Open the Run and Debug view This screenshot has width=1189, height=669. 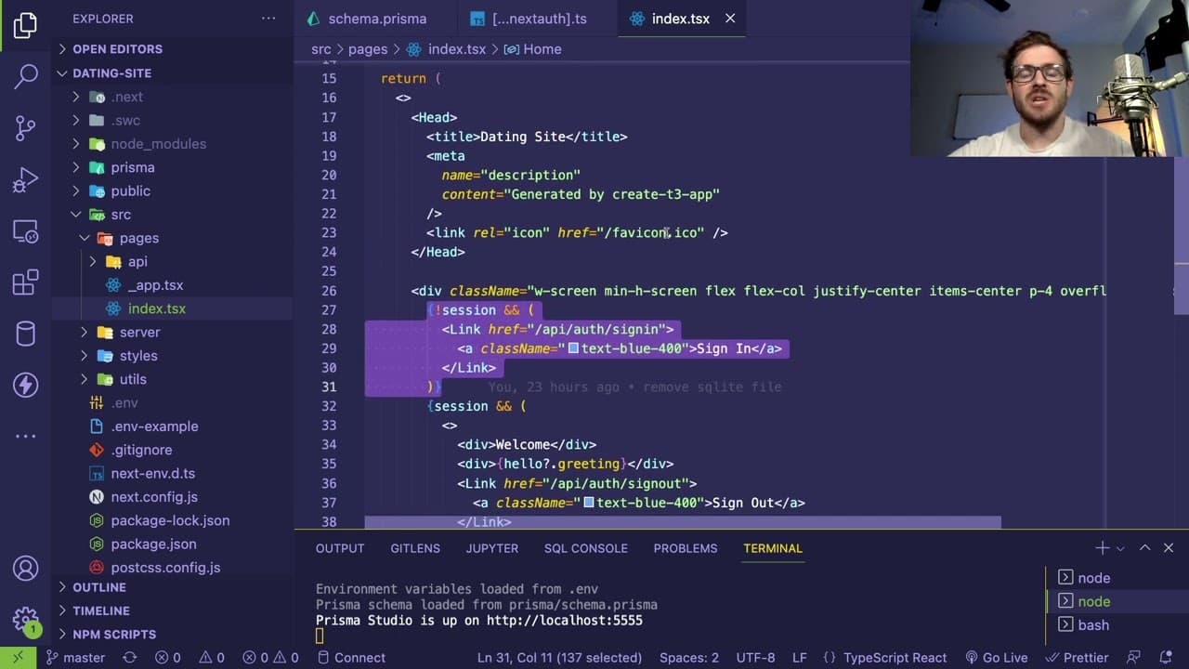[26, 179]
